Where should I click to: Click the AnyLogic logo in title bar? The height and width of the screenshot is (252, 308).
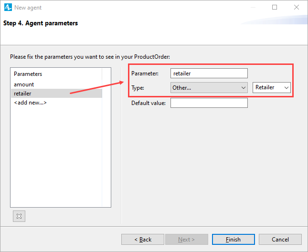pos(8,8)
